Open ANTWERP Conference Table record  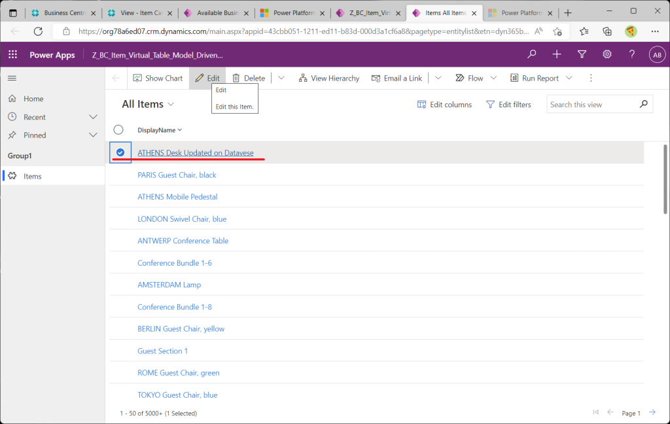[183, 241]
